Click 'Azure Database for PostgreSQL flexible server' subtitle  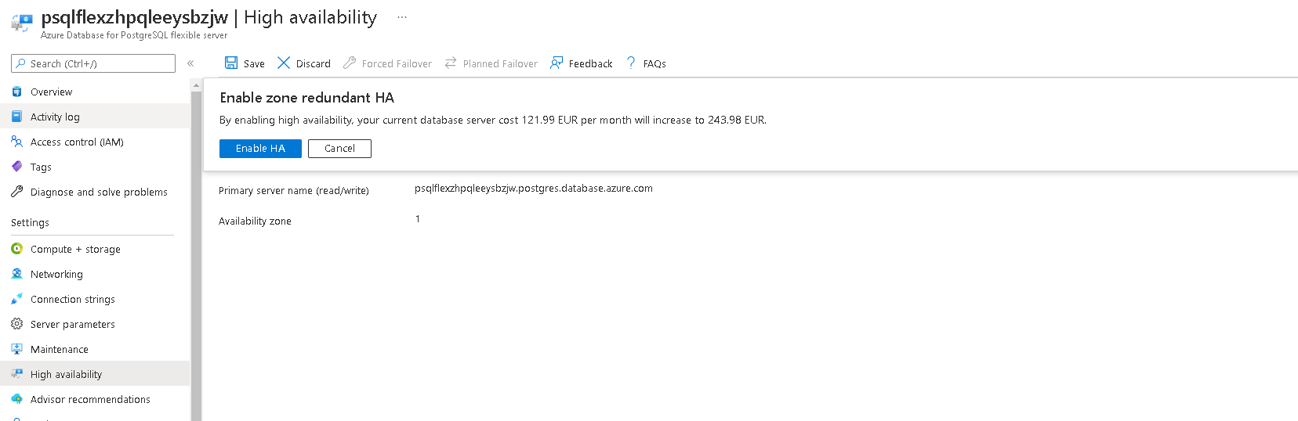click(134, 35)
